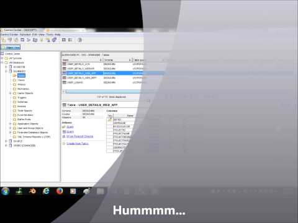Select the Event Monitors folder
Image resolution: width=298 pixels, height=223 pixels.
pyautogui.click(x=25, y=115)
